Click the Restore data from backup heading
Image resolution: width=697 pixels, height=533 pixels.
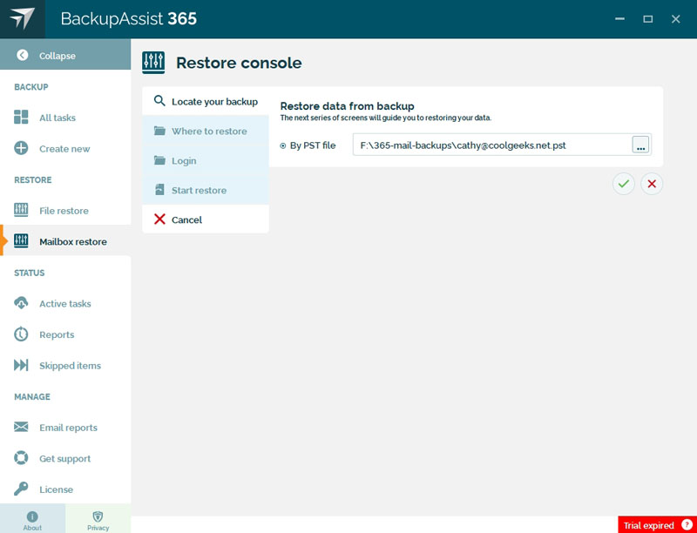(347, 105)
